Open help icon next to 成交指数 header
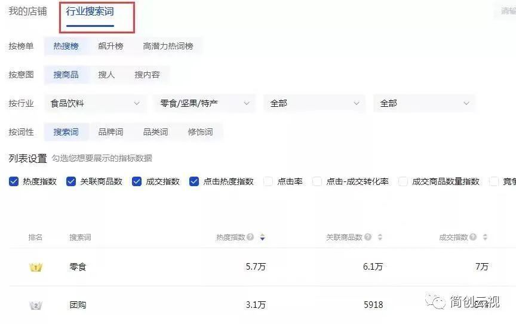Viewport: 516px width, 324px height. 473,237
